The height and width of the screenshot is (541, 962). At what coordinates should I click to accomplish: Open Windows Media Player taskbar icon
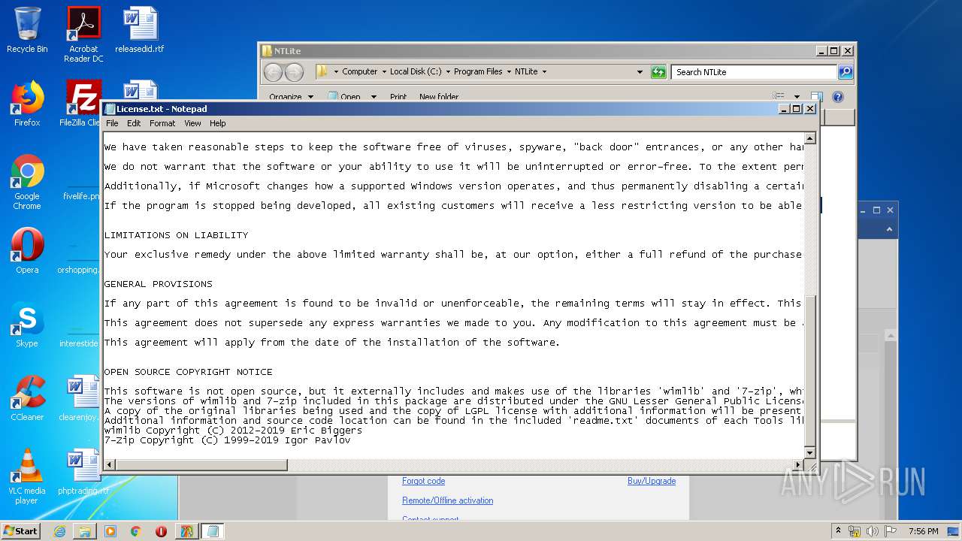110,531
